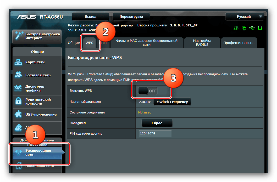Click the green user status icon

click(236, 28)
